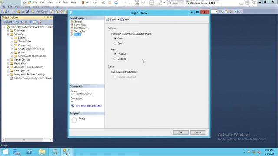Image resolution: width=278 pixels, height=156 pixels.
Task: Tick the Login is locked out checkbox
Action: coord(115,77)
